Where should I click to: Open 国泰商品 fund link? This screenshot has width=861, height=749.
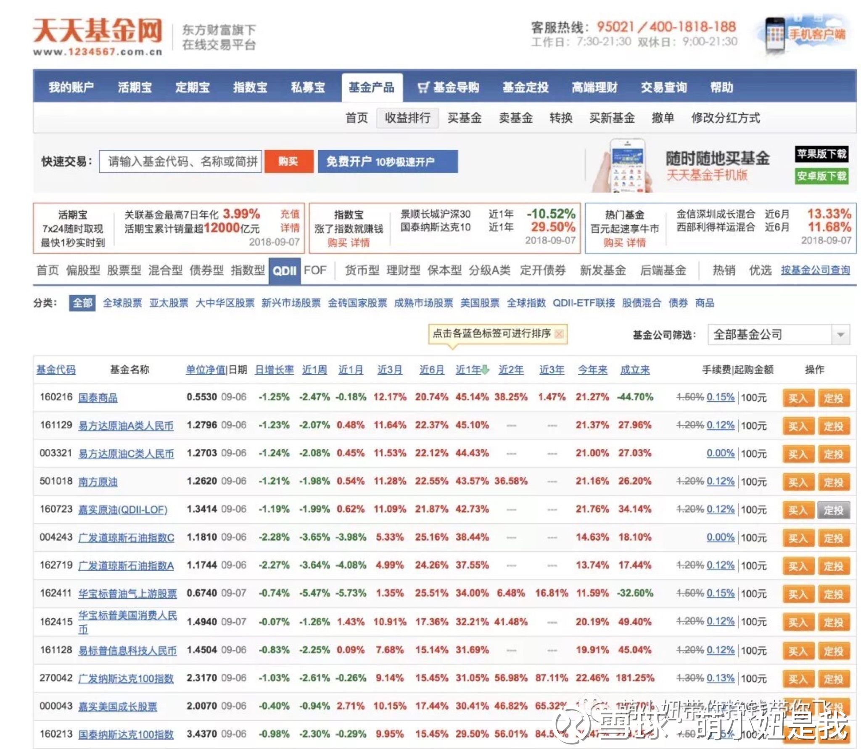pyautogui.click(x=98, y=397)
